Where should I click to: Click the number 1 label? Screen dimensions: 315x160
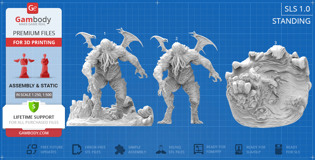point(105,34)
